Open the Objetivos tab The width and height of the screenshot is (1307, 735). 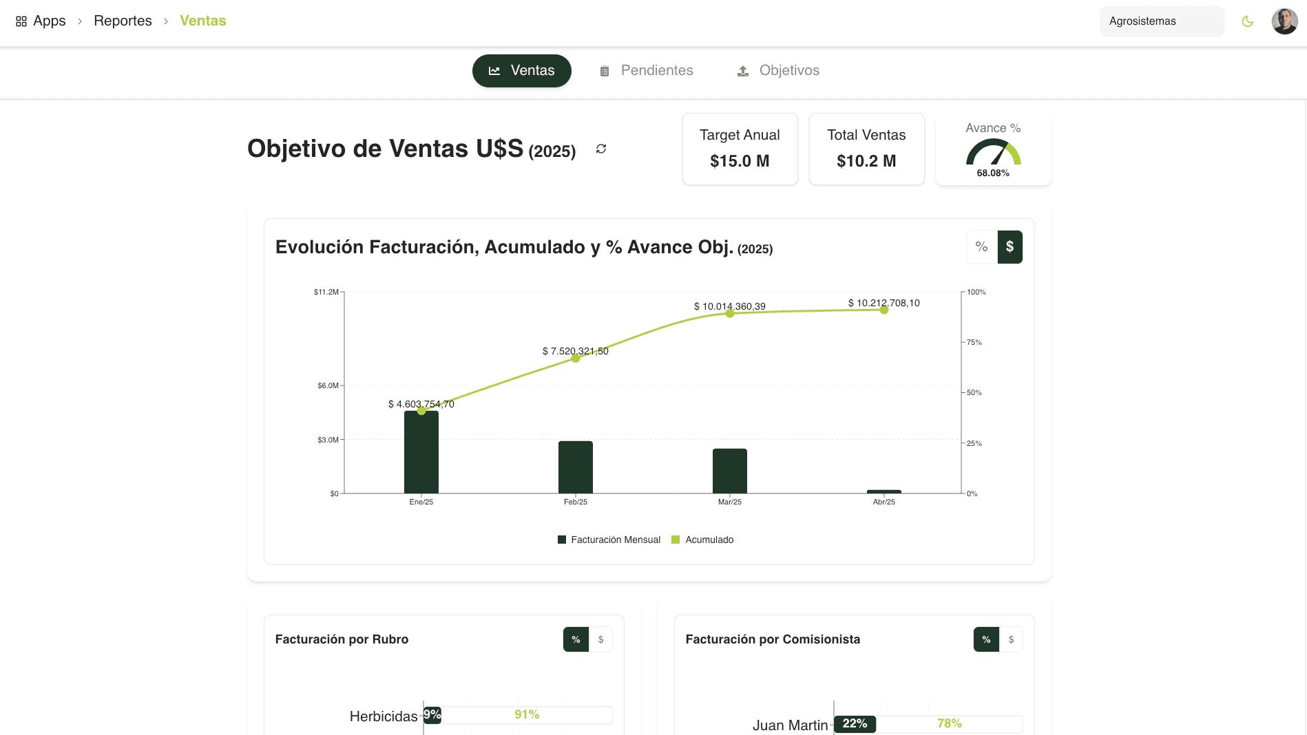point(779,71)
